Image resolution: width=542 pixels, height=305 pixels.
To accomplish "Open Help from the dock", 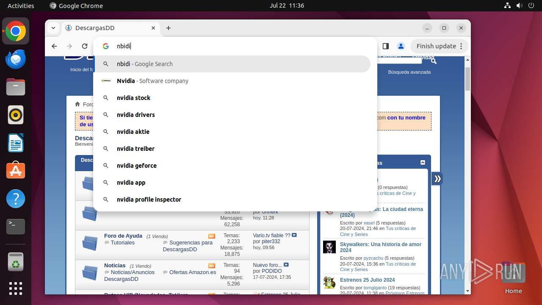I will coord(16,199).
